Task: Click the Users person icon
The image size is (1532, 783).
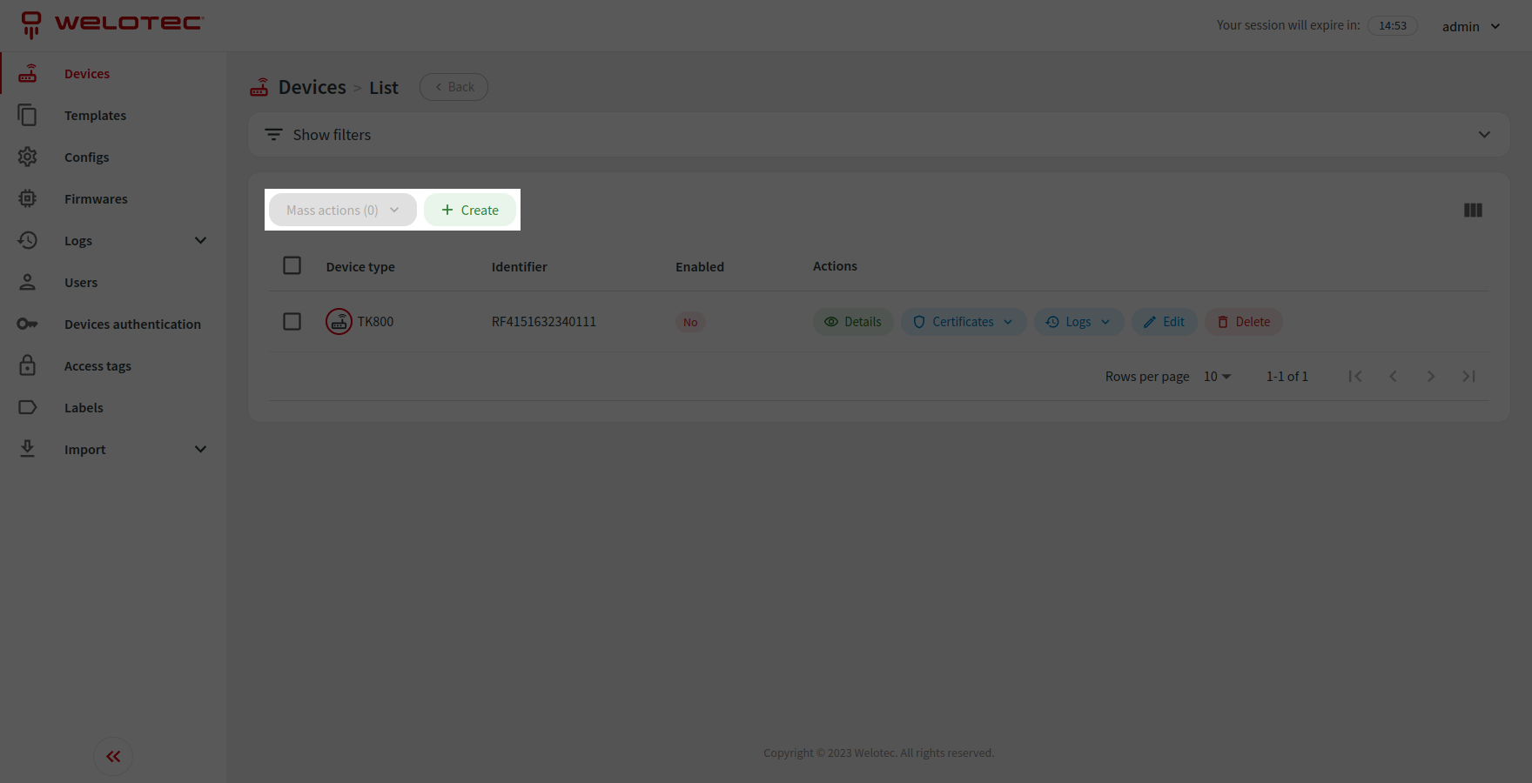Action: click(28, 282)
